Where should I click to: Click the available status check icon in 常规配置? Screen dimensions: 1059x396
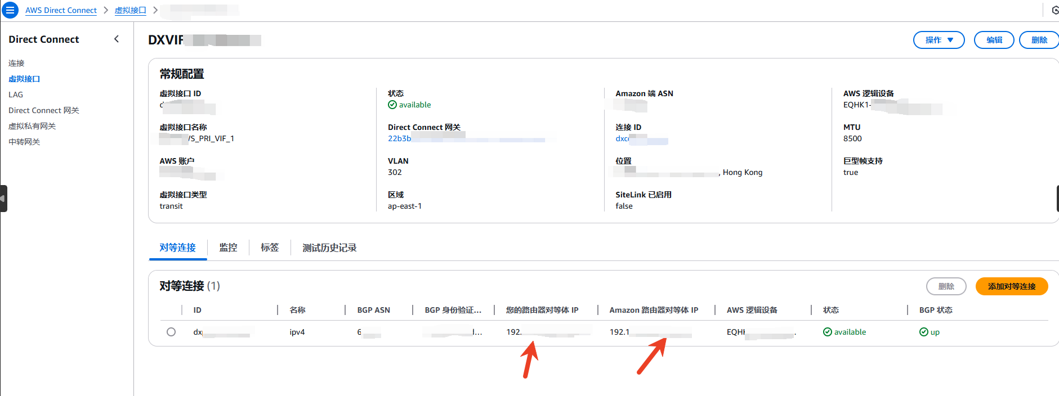point(392,105)
